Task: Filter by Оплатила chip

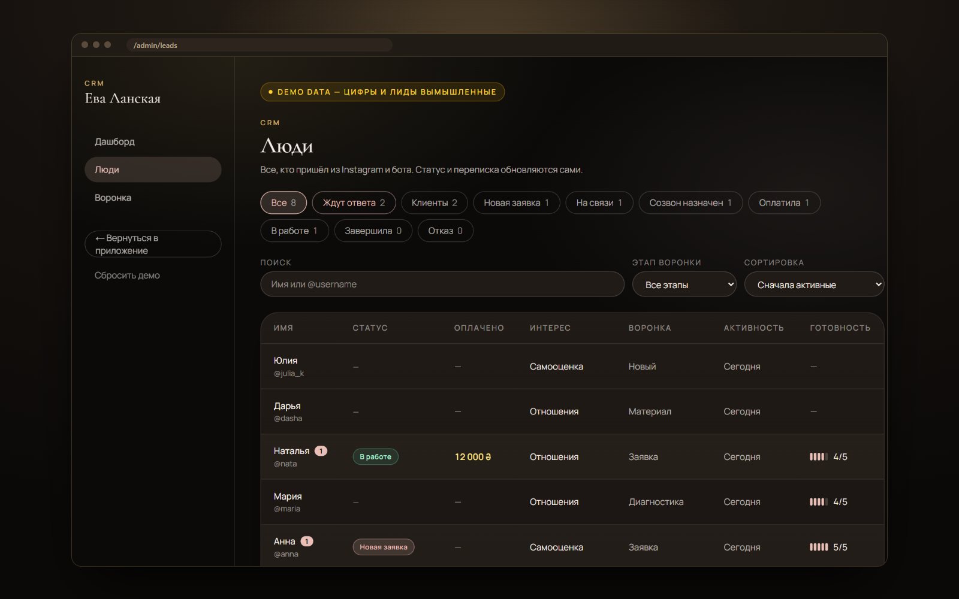Action: 784,202
